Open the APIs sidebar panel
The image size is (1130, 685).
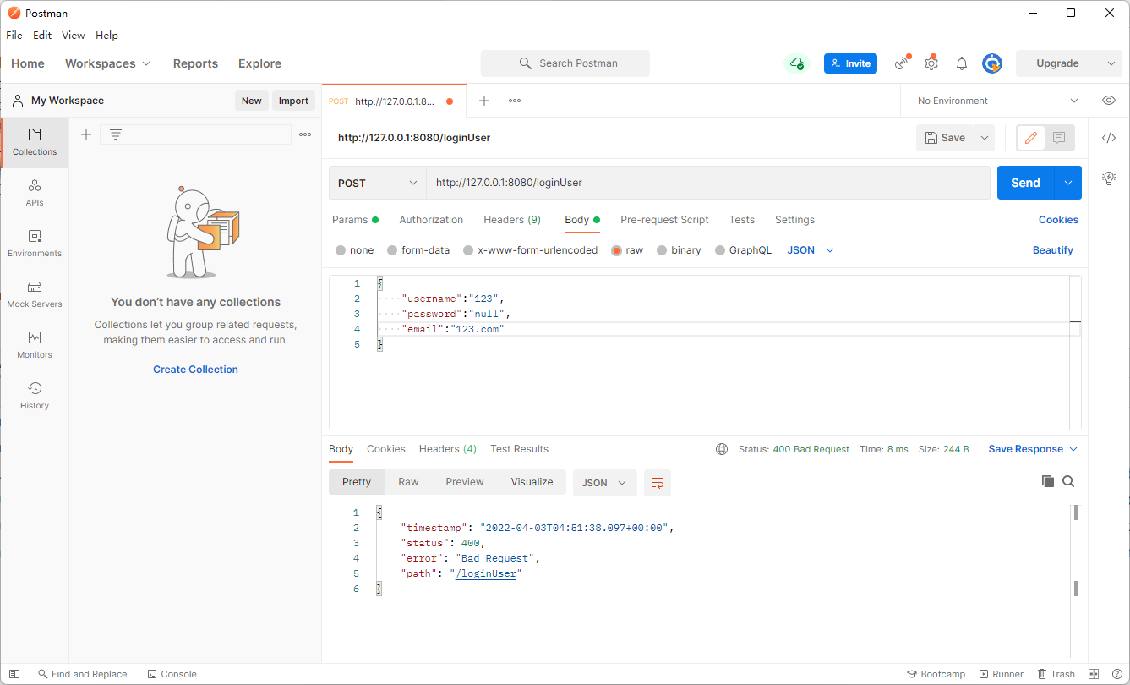coord(35,193)
